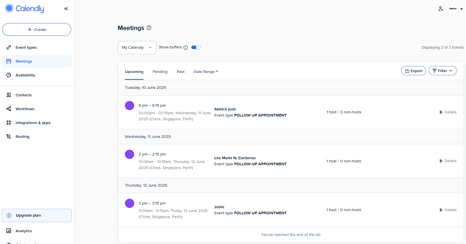
Task: Open the Date Range dropdown
Action: click(206, 72)
